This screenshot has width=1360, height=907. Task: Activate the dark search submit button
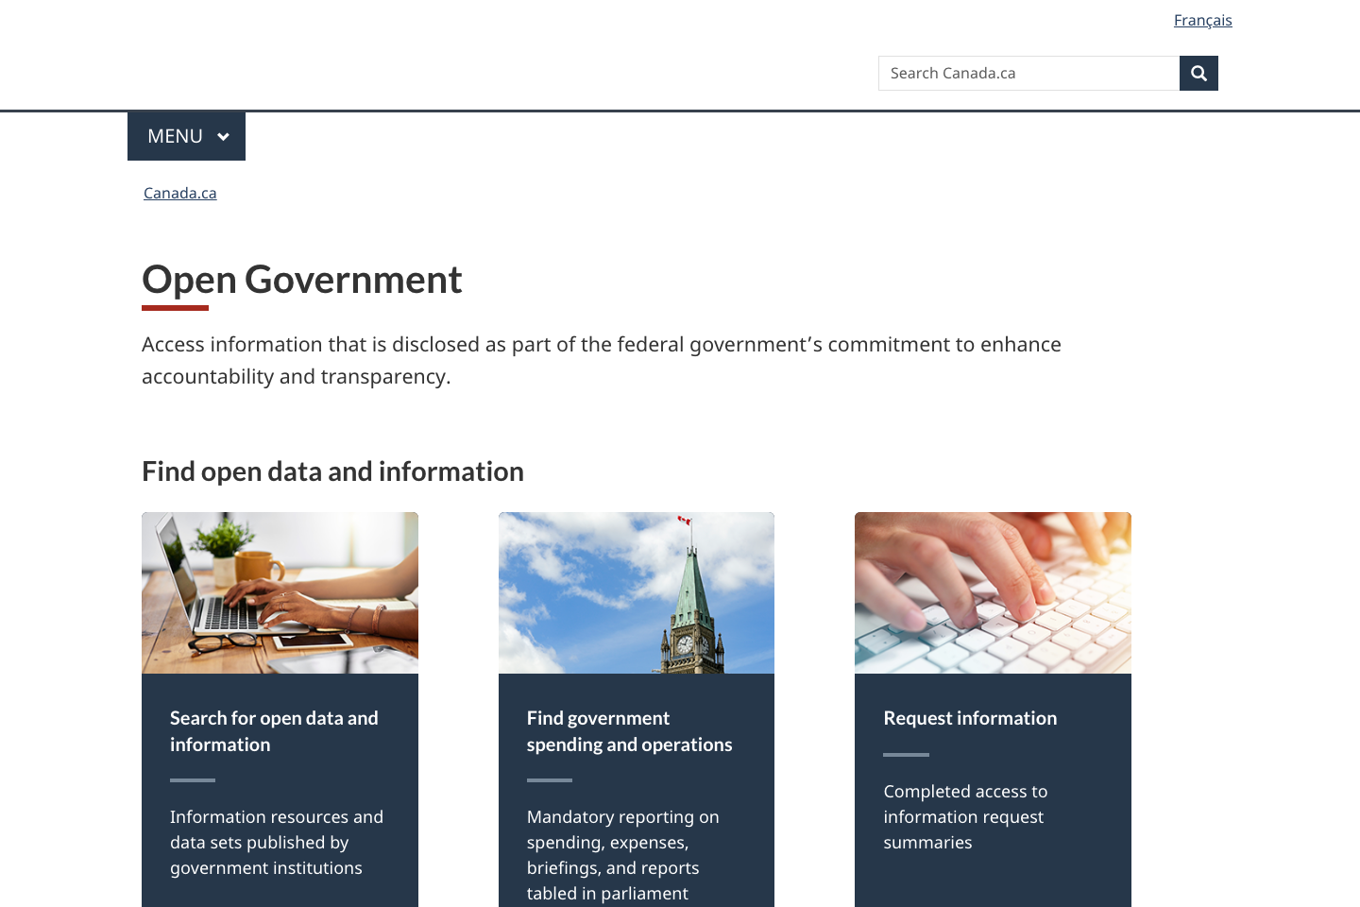1198,73
